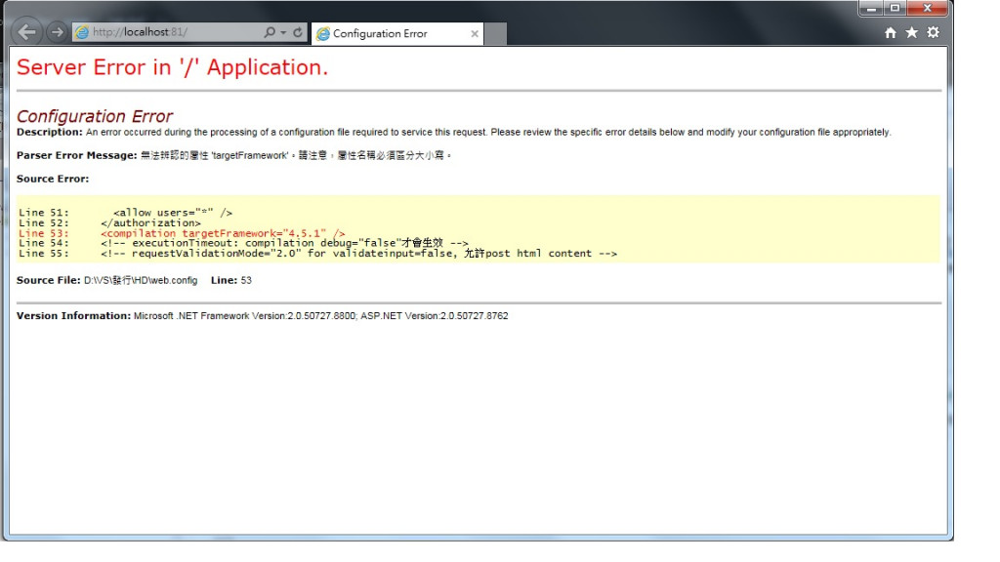The width and height of the screenshot is (1000, 562).
Task: Click the search magnifier in address bar
Action: [270, 32]
